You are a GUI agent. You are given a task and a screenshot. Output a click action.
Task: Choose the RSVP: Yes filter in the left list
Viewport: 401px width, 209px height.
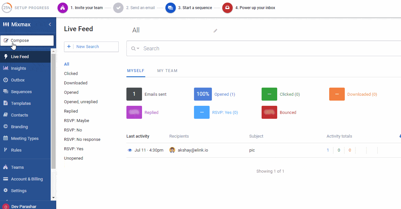coord(74,149)
